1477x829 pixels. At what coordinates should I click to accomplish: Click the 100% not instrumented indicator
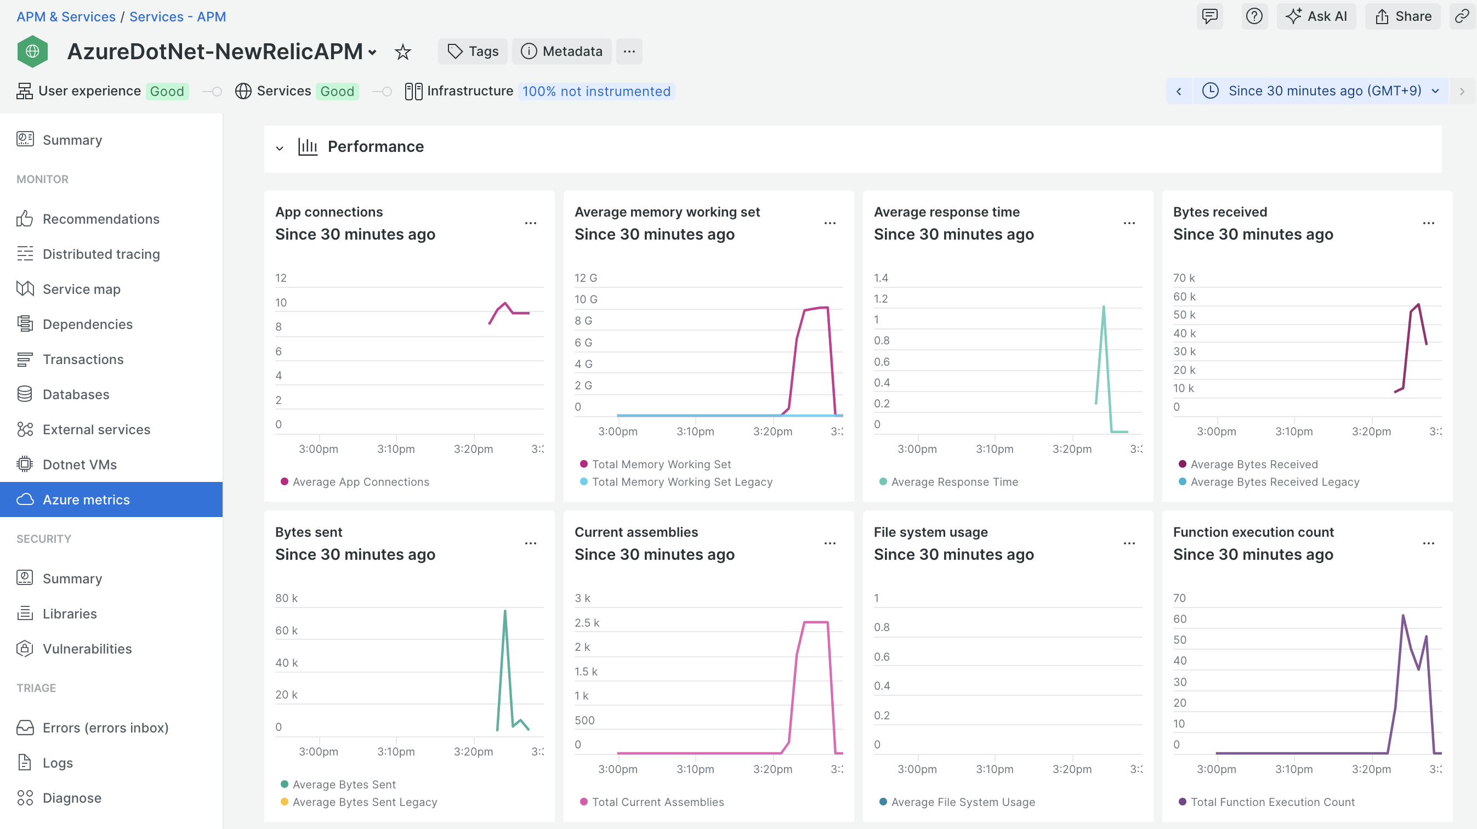coord(597,91)
